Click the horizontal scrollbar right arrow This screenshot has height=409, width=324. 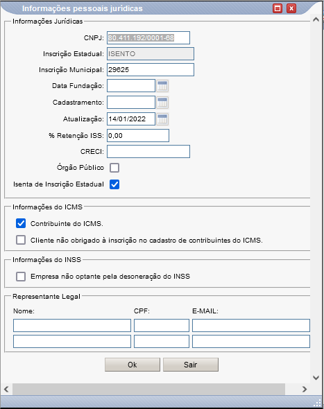pos(305,389)
